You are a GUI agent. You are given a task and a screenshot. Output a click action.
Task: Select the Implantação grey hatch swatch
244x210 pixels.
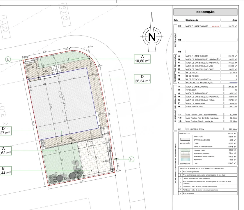coord(185,140)
